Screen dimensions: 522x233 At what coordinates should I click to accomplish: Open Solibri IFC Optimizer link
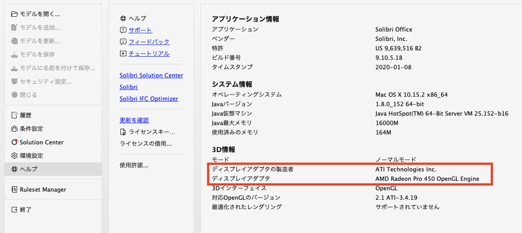point(149,99)
